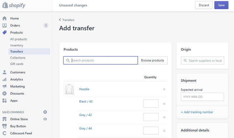The width and height of the screenshot is (234, 138).
Task: Open the Grey / 42 variant link
Action: coord(85,115)
